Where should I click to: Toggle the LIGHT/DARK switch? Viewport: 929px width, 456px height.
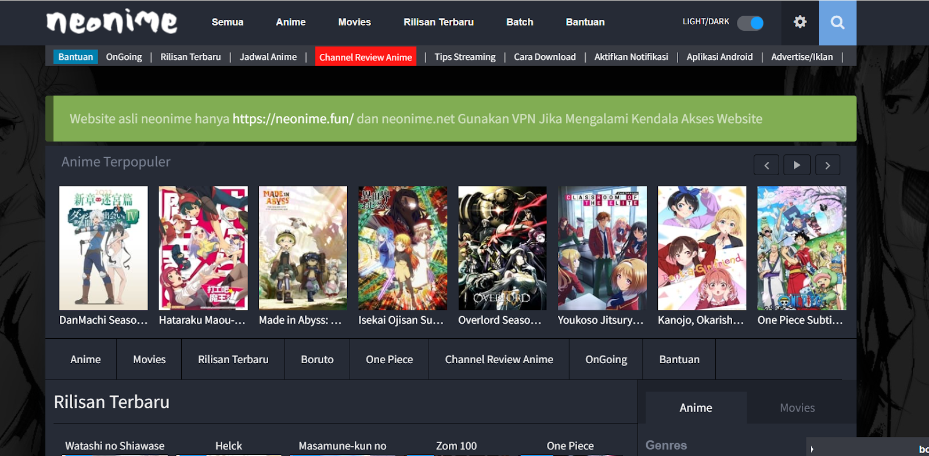point(750,23)
